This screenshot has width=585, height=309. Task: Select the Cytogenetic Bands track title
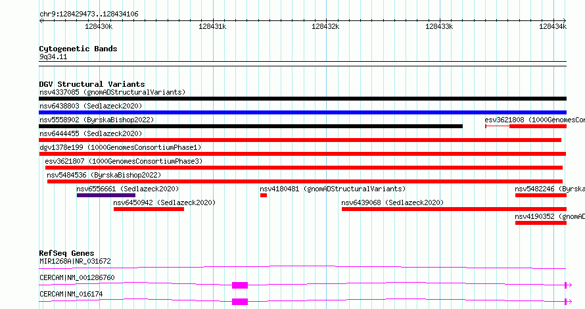(x=78, y=49)
